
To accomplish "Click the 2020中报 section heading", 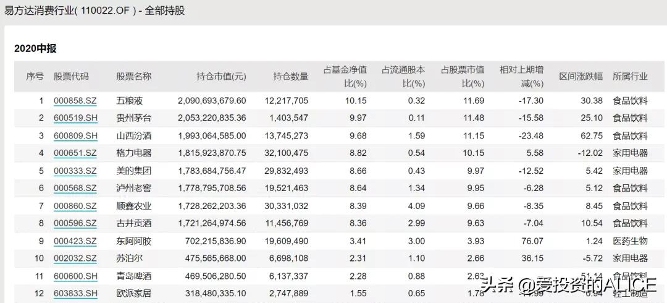I will coord(35,48).
